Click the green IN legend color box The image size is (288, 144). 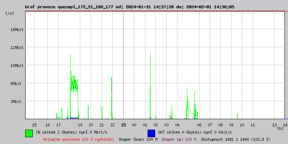point(29,133)
